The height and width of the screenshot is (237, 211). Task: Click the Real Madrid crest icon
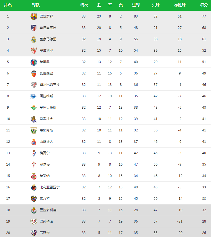pos(34,39)
